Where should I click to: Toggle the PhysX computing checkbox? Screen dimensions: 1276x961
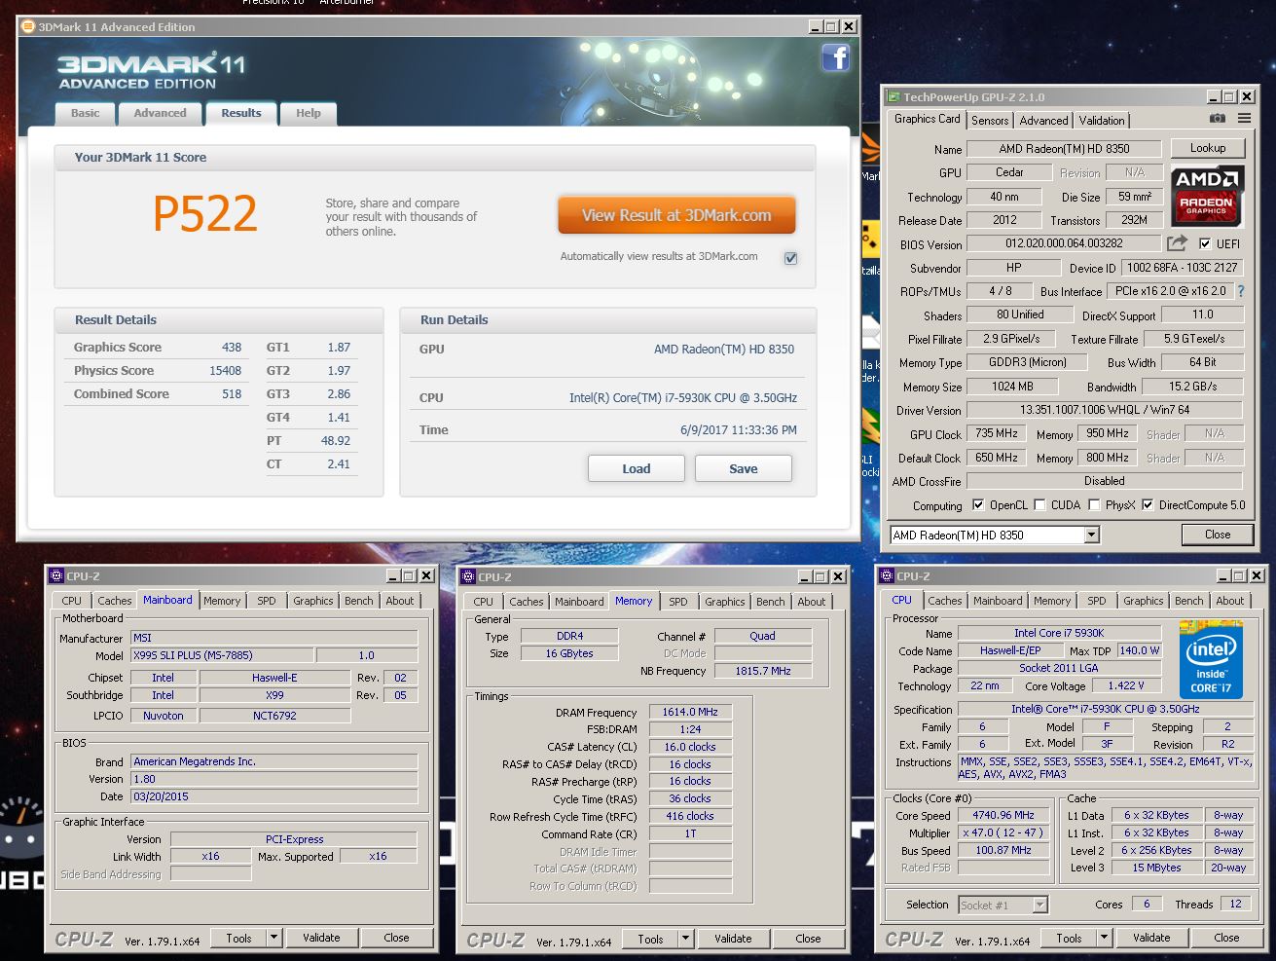tap(1094, 505)
